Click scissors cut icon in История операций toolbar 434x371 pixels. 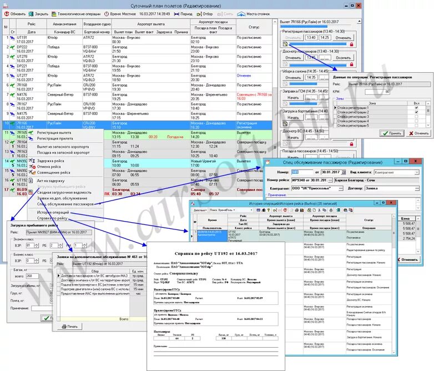tap(319, 210)
